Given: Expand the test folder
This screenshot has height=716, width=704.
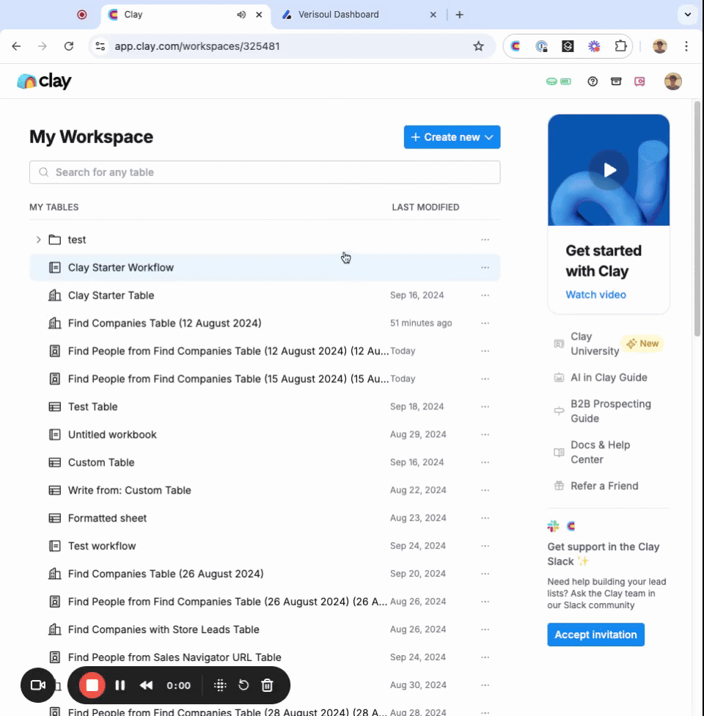Looking at the screenshot, I should tap(38, 240).
